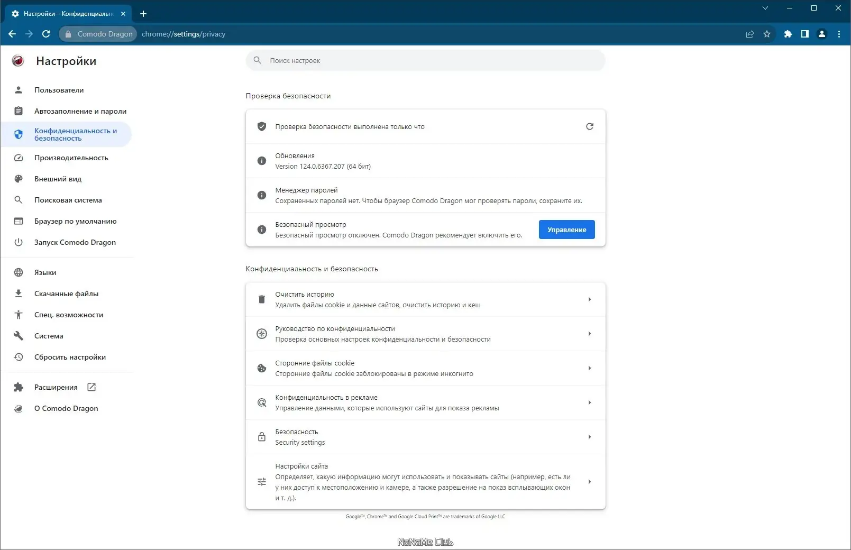Open the share page icon
Viewport: 851px width, 550px height.
(750, 34)
